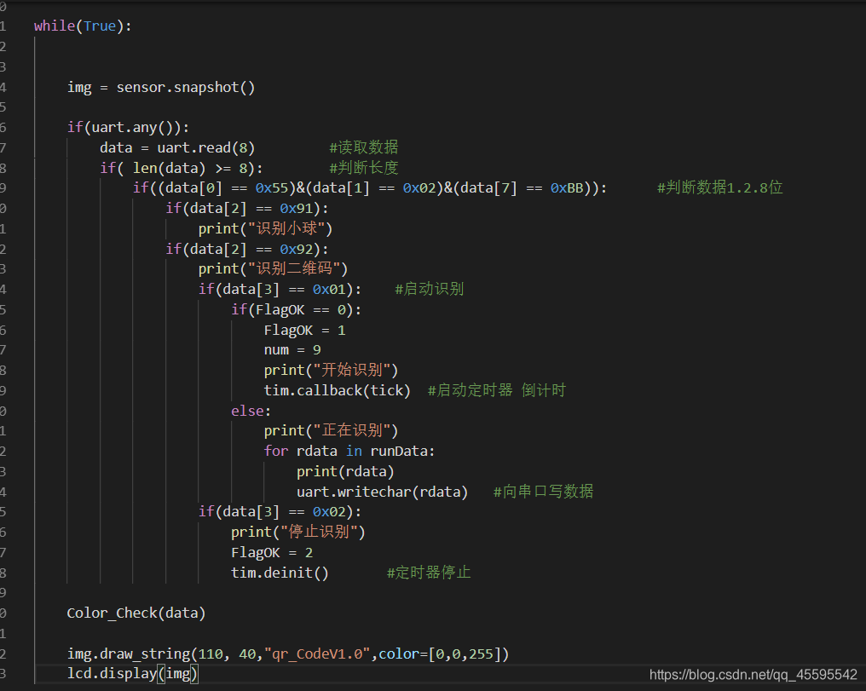Click print("识别小球") statement
Viewport: 866px width, 691px height.
(265, 228)
